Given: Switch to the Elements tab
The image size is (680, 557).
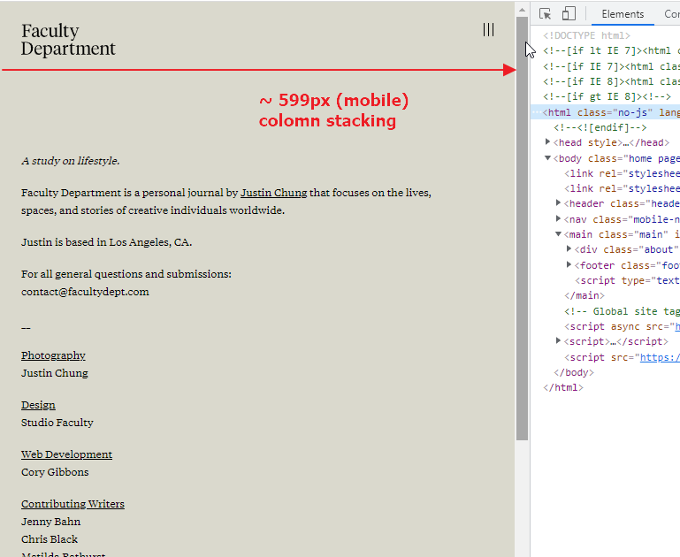Looking at the screenshot, I should tap(623, 14).
